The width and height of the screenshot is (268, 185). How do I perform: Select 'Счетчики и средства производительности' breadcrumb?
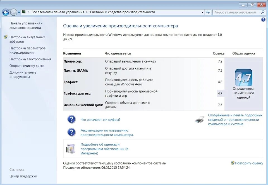tap(122, 12)
